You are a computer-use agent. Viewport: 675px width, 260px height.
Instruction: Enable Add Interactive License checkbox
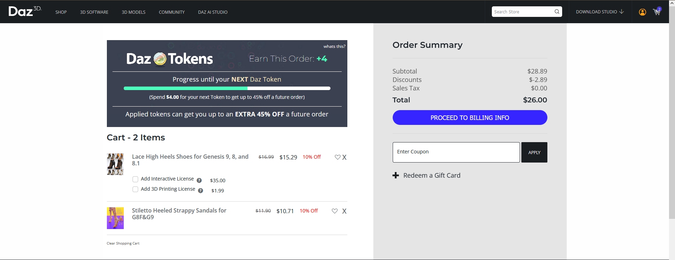[x=135, y=179]
